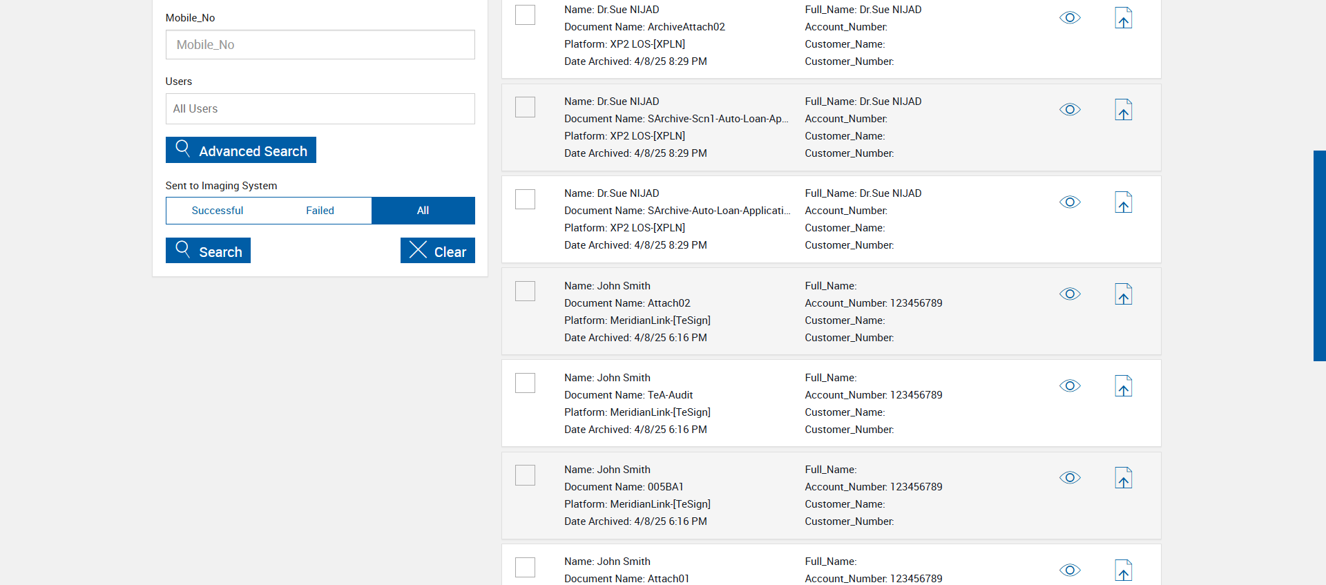Select the All imaging filter
The image size is (1326, 585).
pos(423,211)
